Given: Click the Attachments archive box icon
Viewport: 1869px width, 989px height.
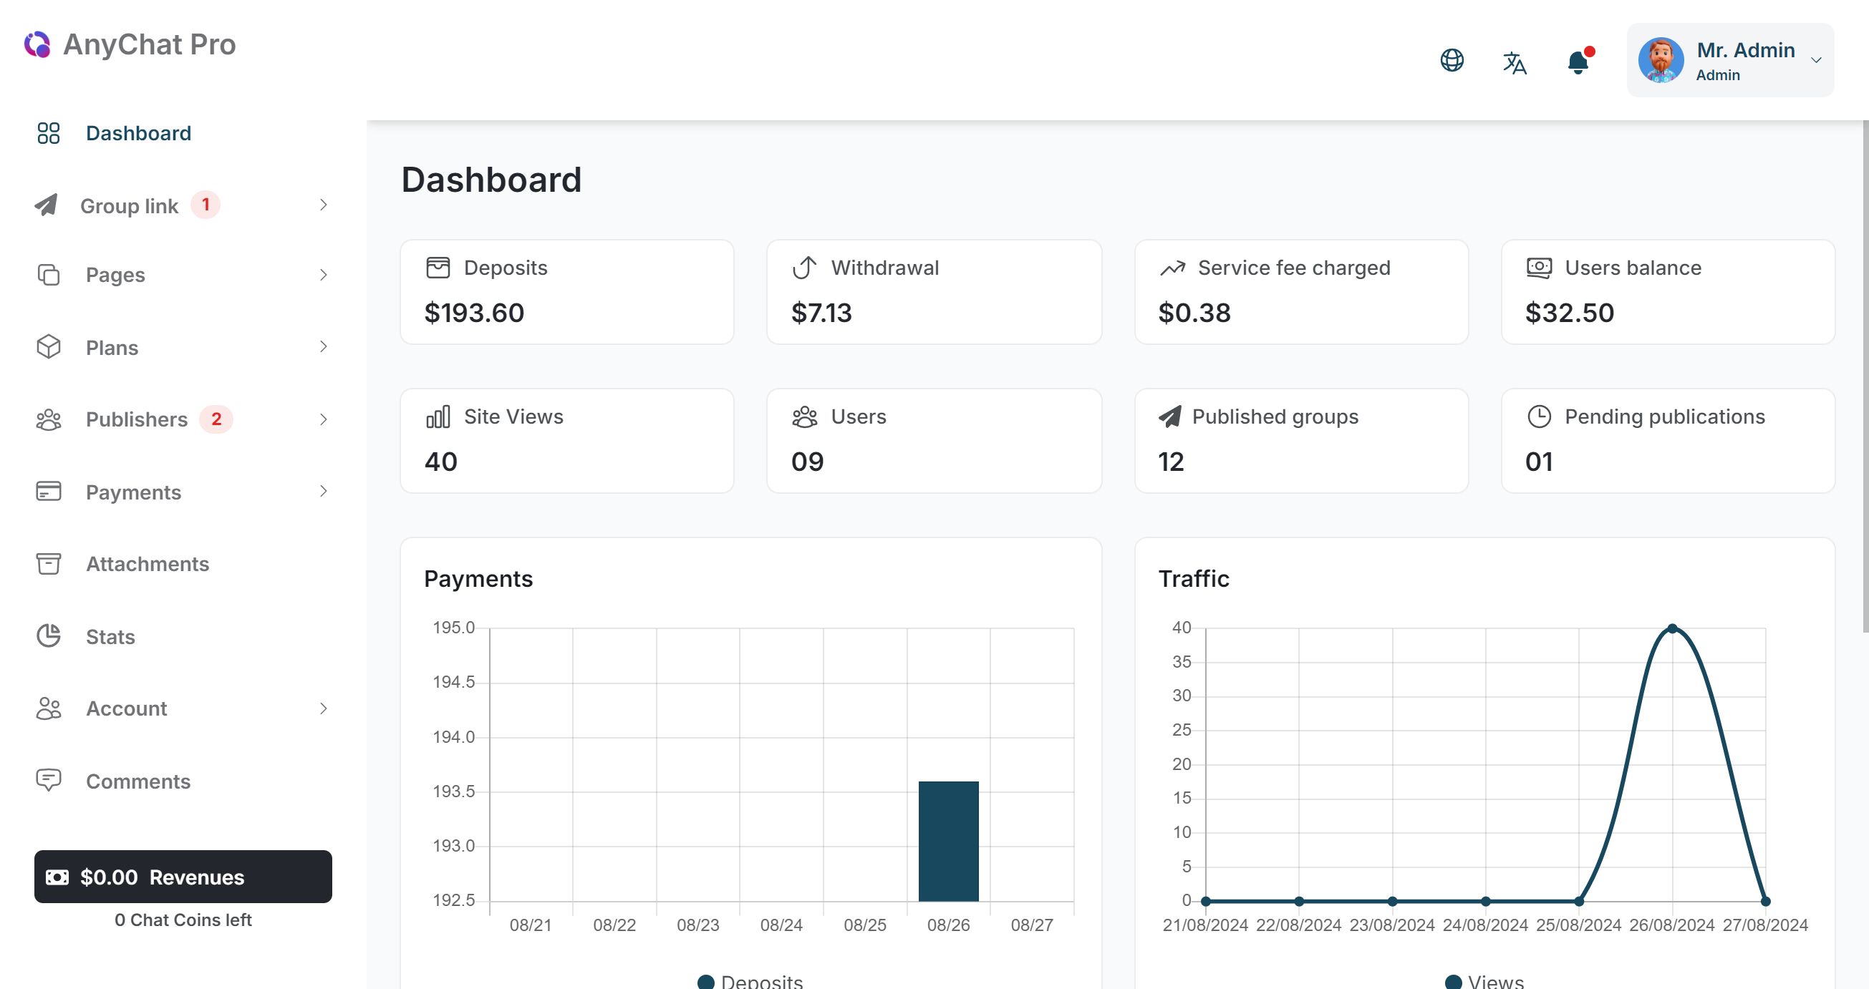Looking at the screenshot, I should pyautogui.click(x=49, y=563).
